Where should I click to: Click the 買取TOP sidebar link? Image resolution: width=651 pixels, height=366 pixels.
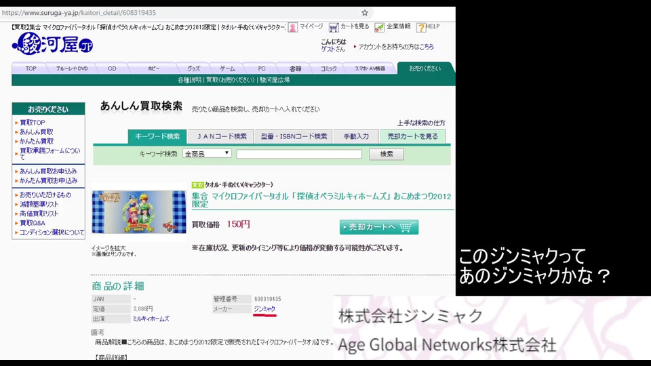coord(33,123)
